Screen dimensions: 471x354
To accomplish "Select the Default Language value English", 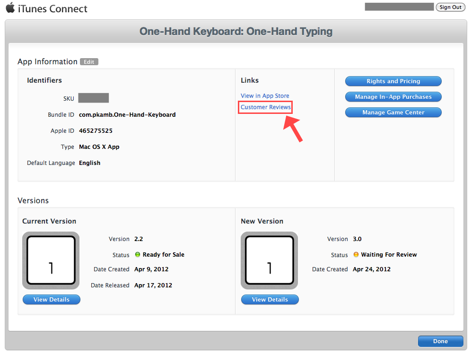I will 89,163.
